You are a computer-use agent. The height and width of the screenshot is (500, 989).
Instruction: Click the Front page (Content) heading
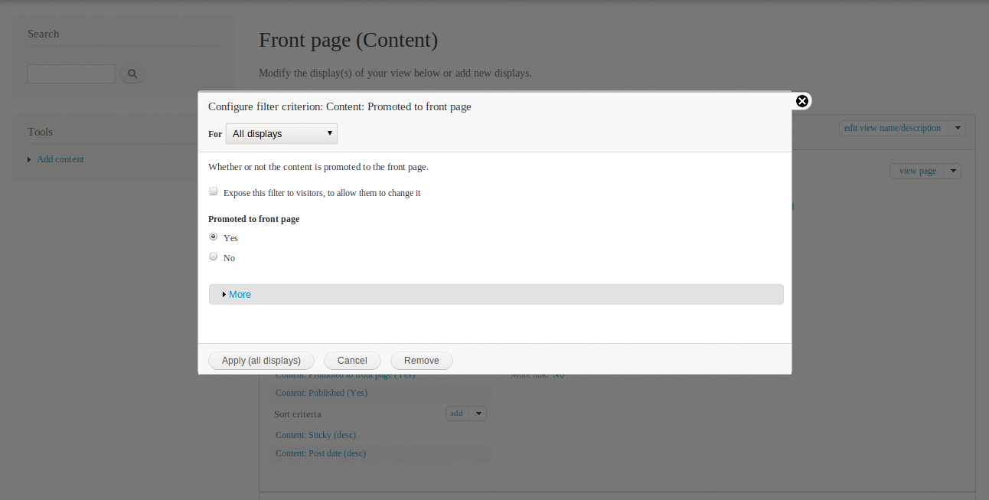point(348,40)
